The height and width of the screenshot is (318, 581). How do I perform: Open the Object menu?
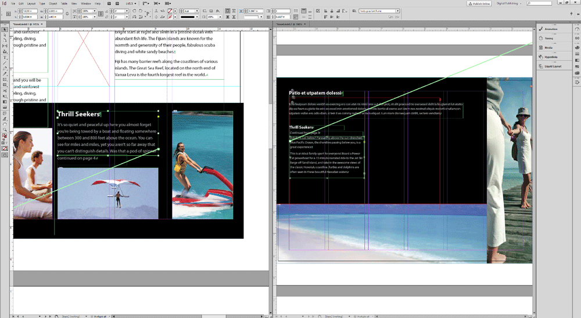tap(53, 3)
